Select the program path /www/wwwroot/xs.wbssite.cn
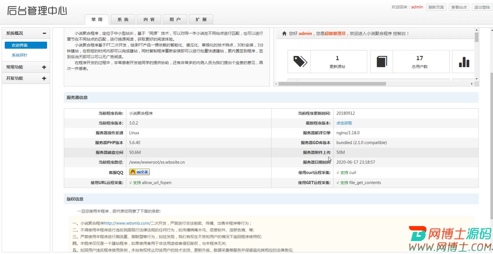Viewport: 493px width, 254px height. point(157,162)
